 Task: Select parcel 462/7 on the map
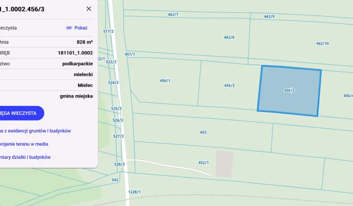[x=173, y=14]
